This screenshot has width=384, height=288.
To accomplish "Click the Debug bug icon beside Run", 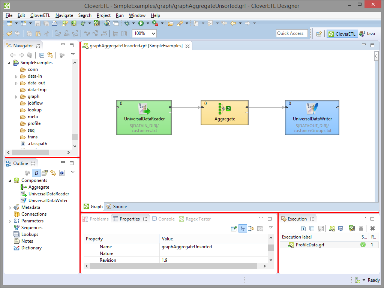I will pos(127,23).
